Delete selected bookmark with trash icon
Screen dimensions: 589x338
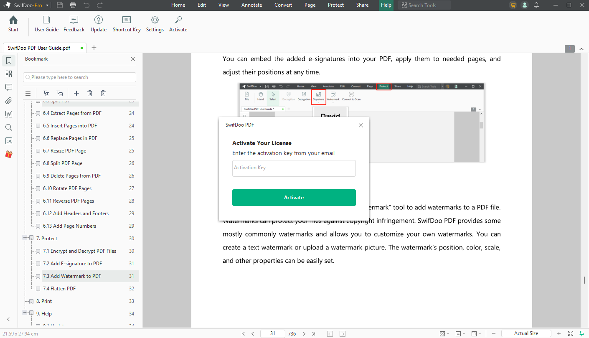coord(90,93)
